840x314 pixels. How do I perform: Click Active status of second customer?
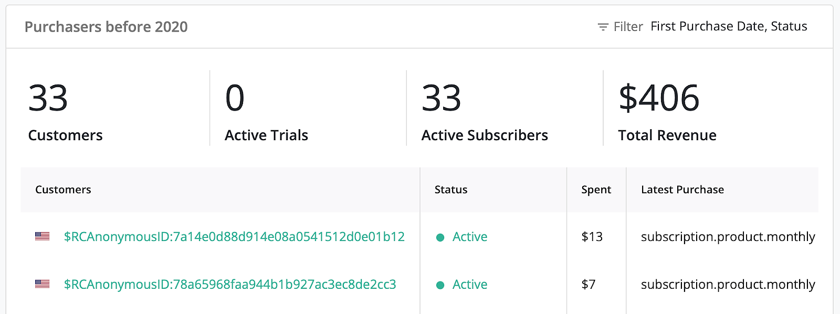coord(470,285)
